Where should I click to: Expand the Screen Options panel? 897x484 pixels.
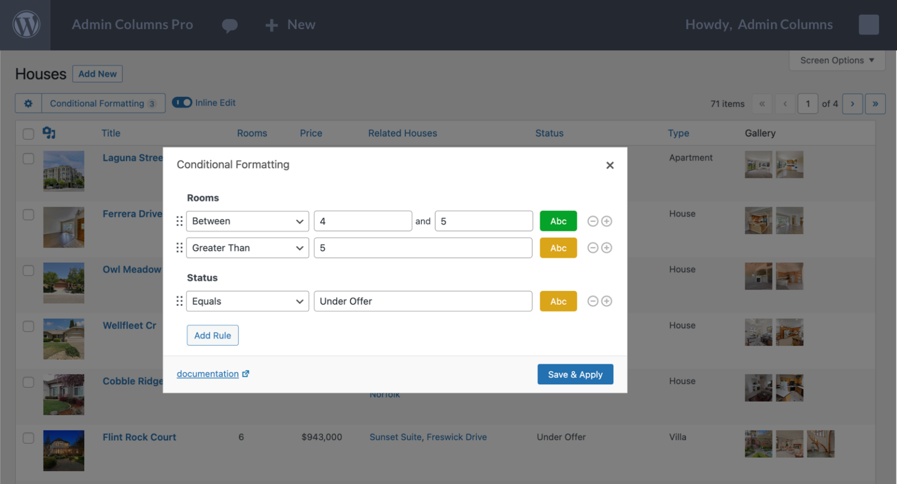(836, 60)
